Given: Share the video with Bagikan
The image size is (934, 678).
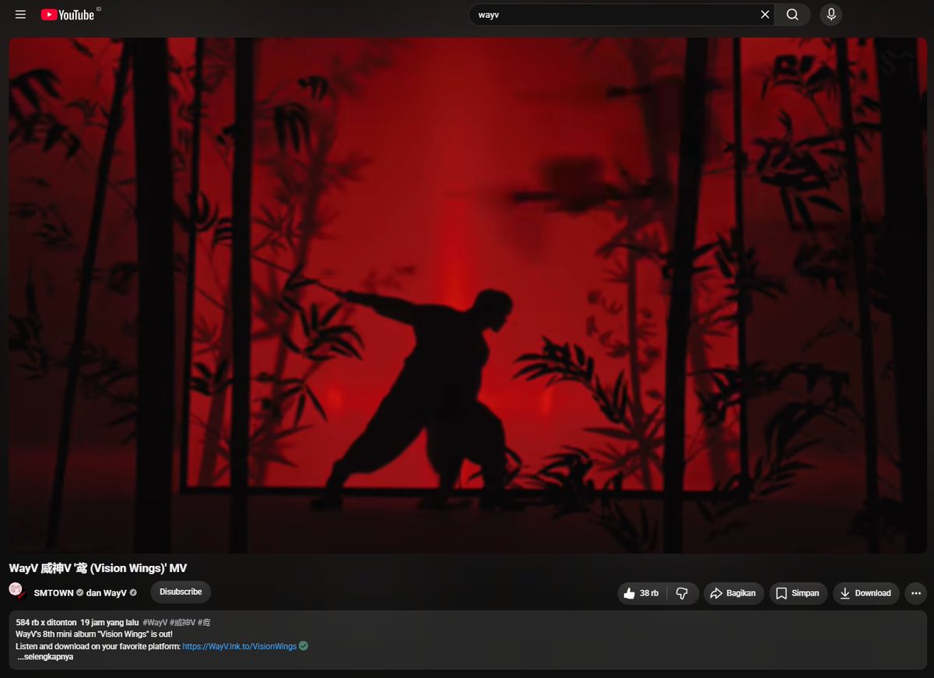Looking at the screenshot, I should point(734,593).
